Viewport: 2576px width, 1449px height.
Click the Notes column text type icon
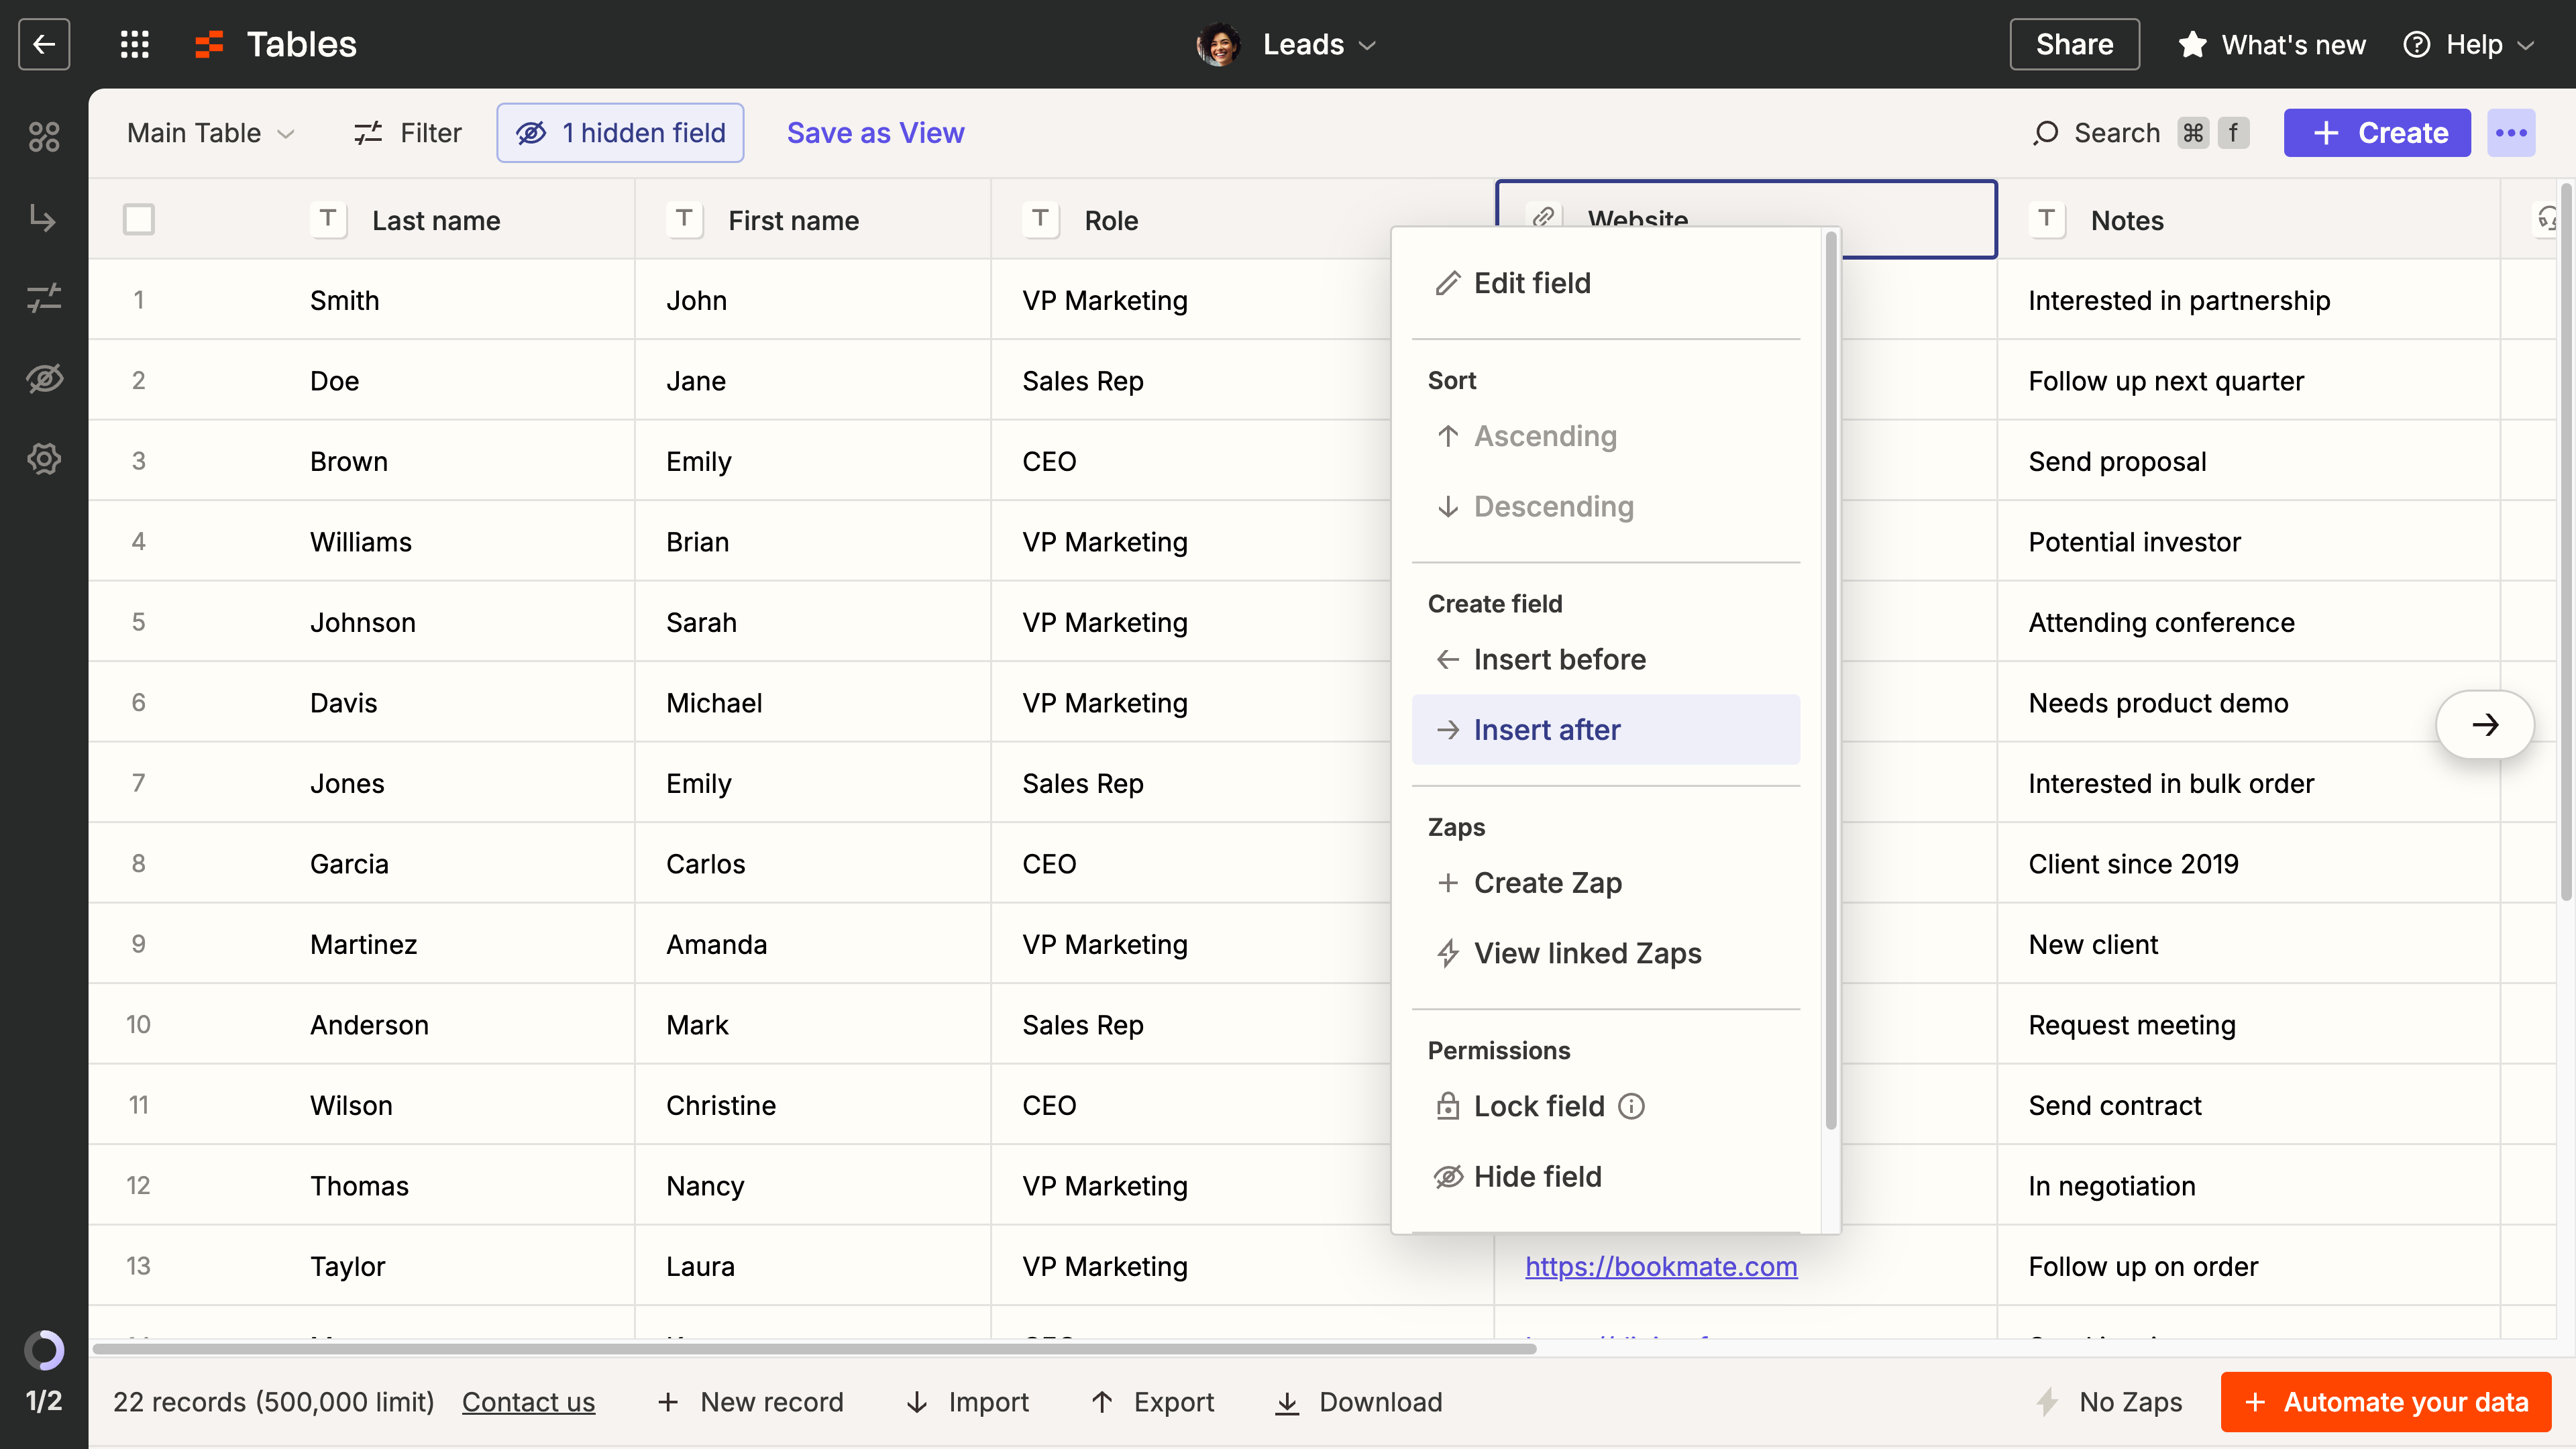coord(2046,219)
